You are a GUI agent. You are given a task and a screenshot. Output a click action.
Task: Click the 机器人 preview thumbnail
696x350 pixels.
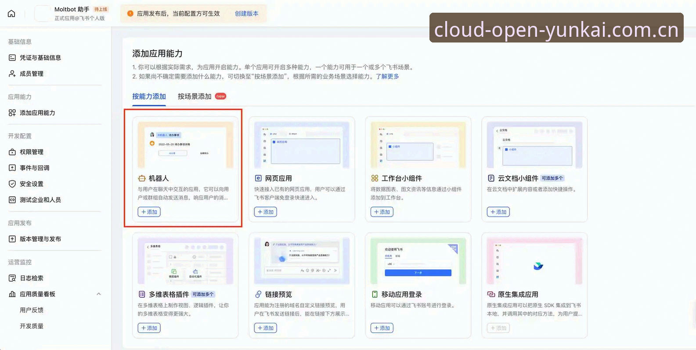[185, 145]
